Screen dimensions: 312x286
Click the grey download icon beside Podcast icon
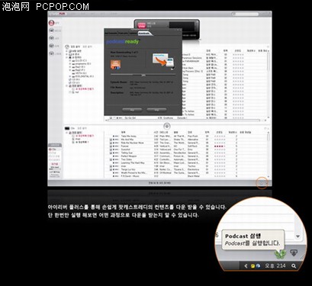[x=294, y=252]
